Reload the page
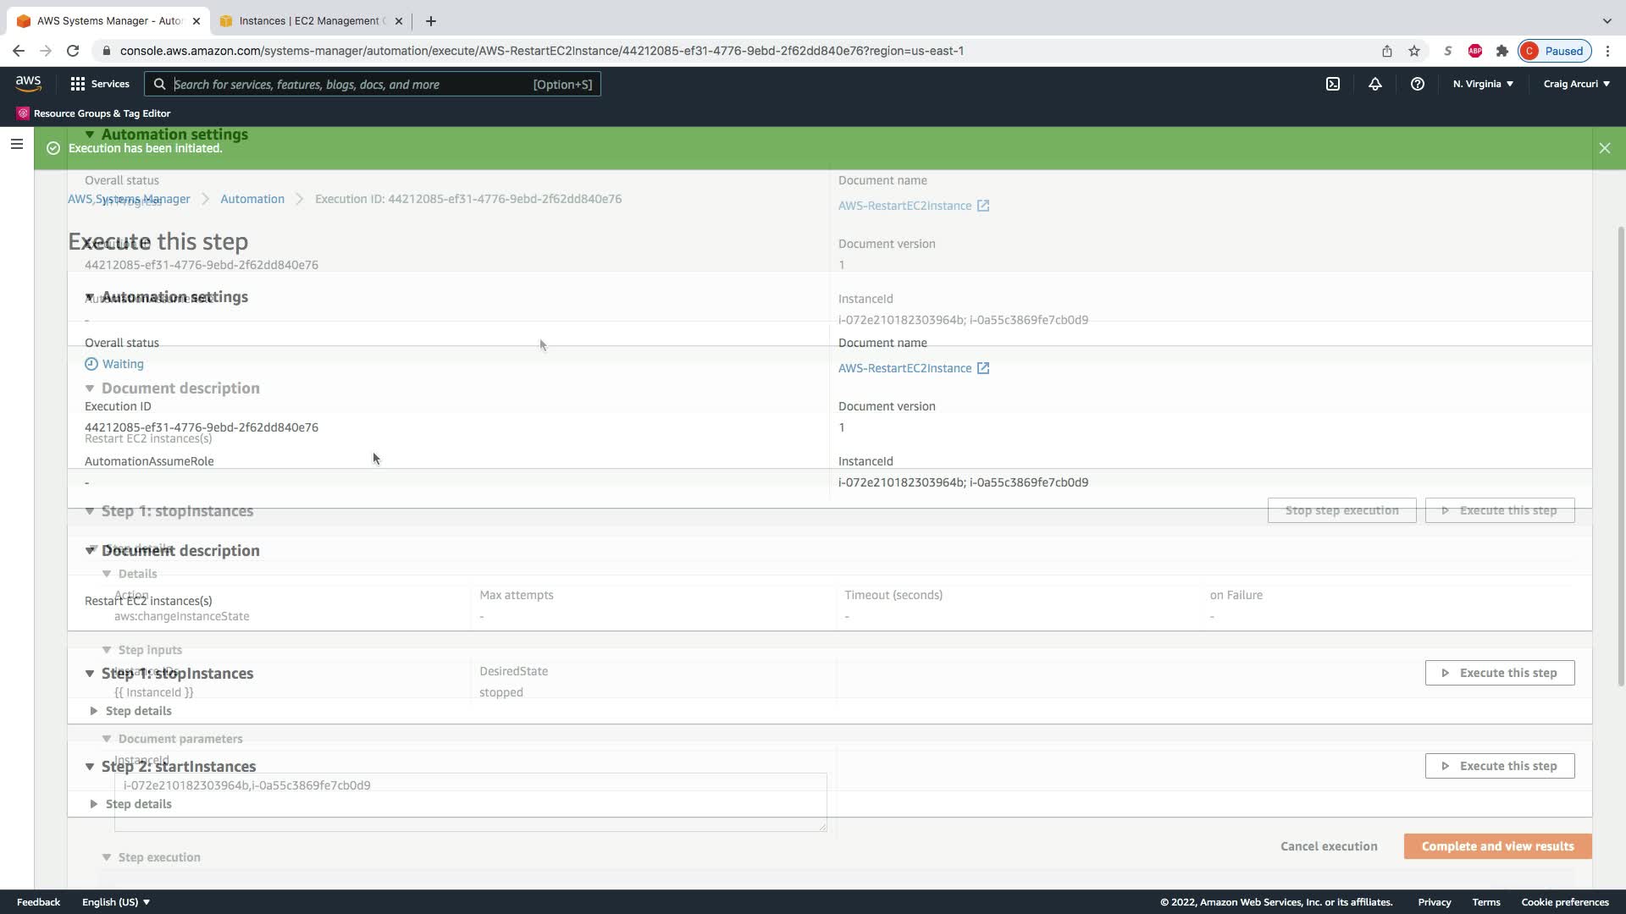The height and width of the screenshot is (914, 1626). (73, 51)
